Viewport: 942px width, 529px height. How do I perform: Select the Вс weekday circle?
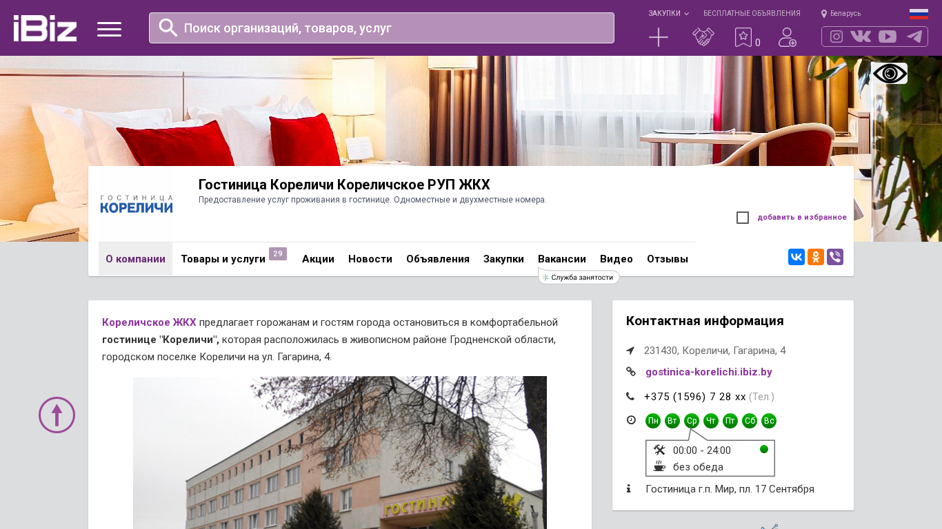pyautogui.click(x=769, y=421)
